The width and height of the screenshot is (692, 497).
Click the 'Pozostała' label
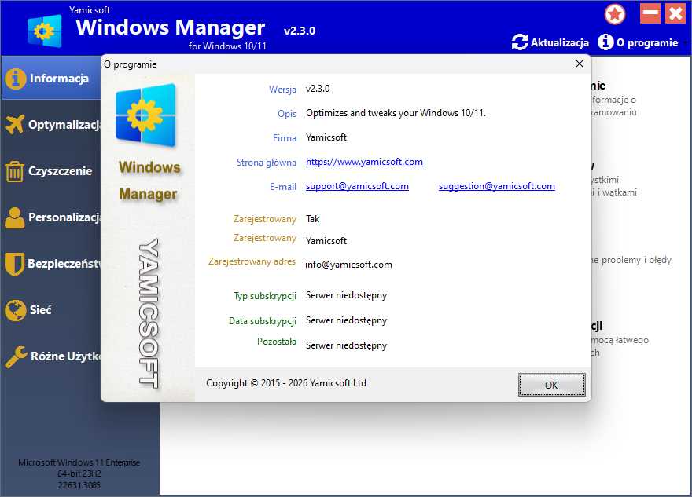tap(276, 342)
